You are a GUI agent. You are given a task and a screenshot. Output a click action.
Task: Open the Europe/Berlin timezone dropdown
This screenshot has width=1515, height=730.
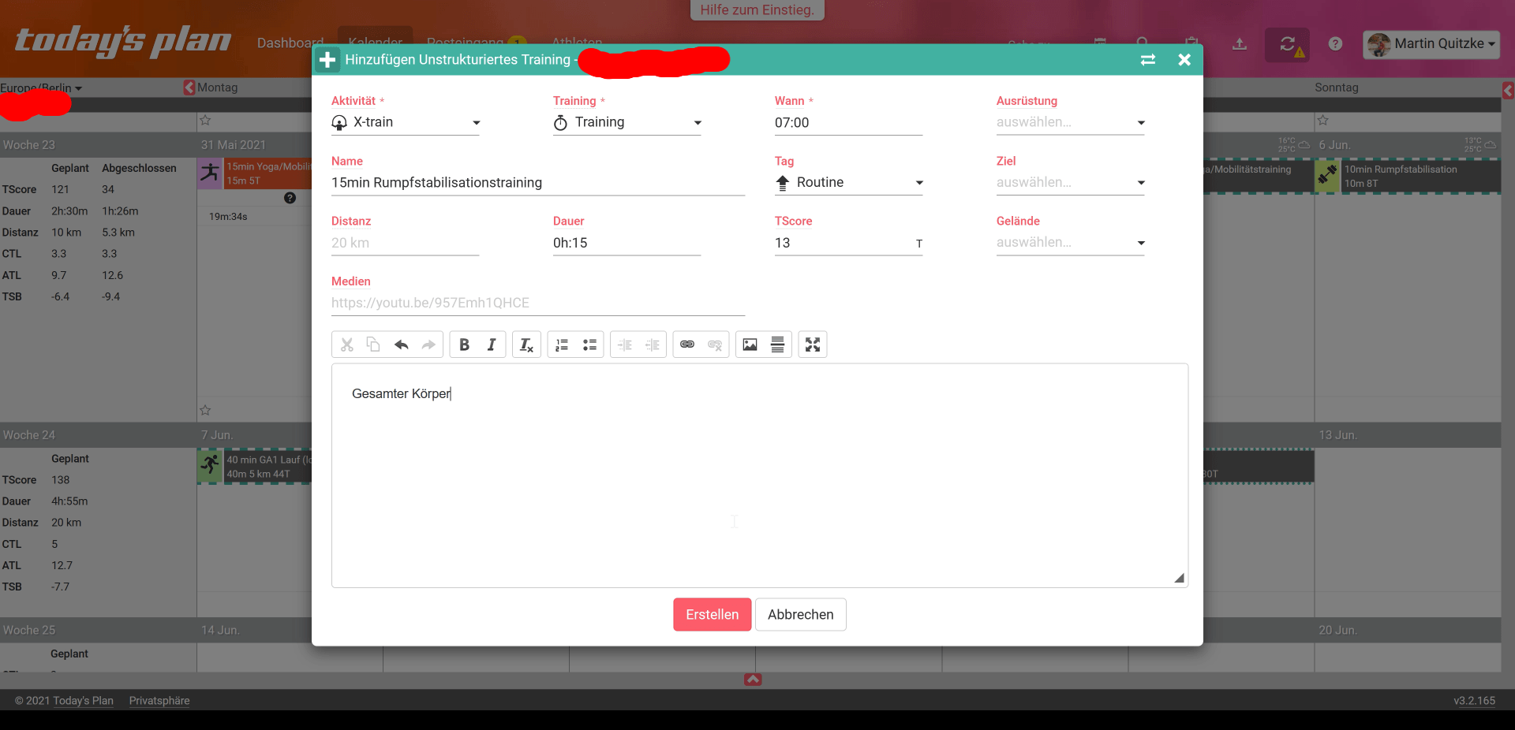41,88
